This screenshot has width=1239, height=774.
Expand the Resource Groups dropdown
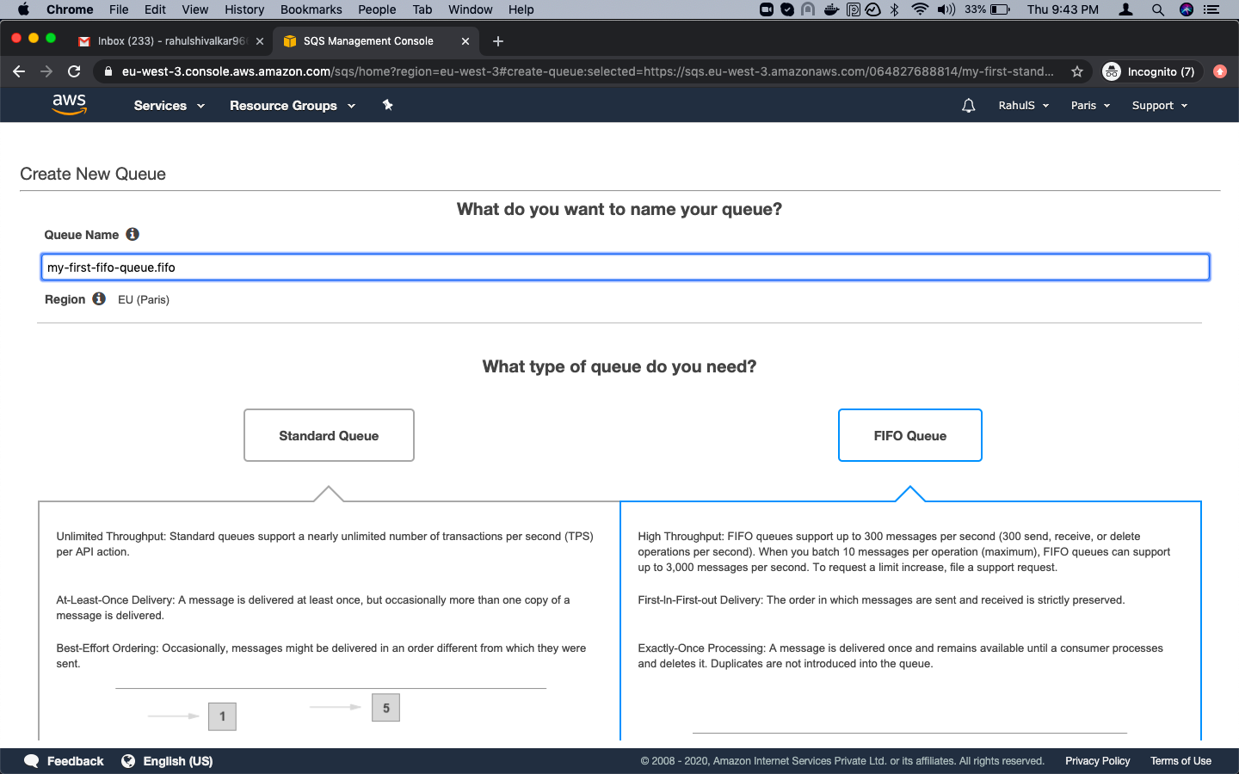[293, 106]
